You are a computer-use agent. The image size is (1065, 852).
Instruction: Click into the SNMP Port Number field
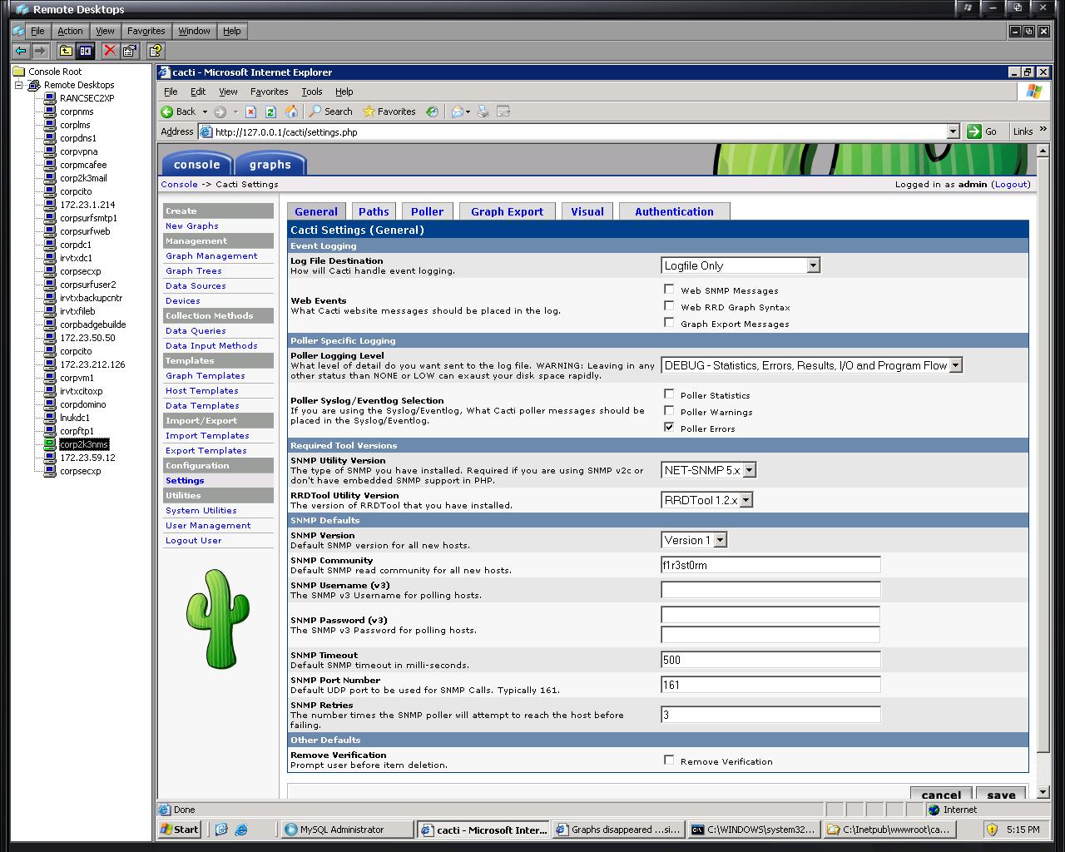pos(770,685)
